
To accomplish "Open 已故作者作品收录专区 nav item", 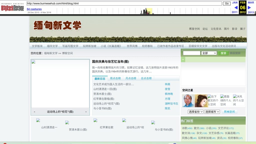I will pos(170,46).
